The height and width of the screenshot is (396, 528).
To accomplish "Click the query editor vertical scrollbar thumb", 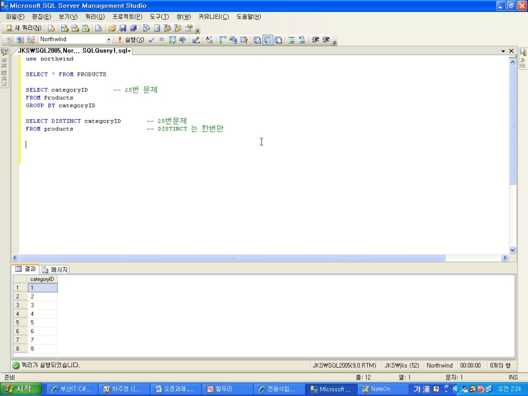I will point(513,125).
